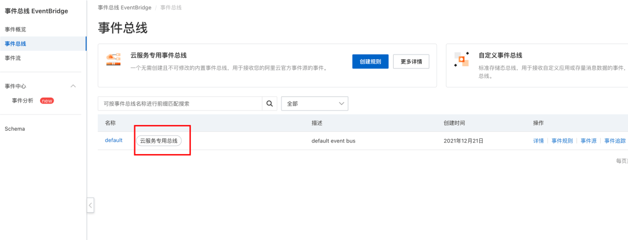The image size is (628, 240).
Task: Click the 更多详情 button
Action: click(411, 62)
